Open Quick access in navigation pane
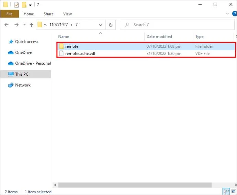Image resolution: width=237 pixels, height=195 pixels. point(26,42)
